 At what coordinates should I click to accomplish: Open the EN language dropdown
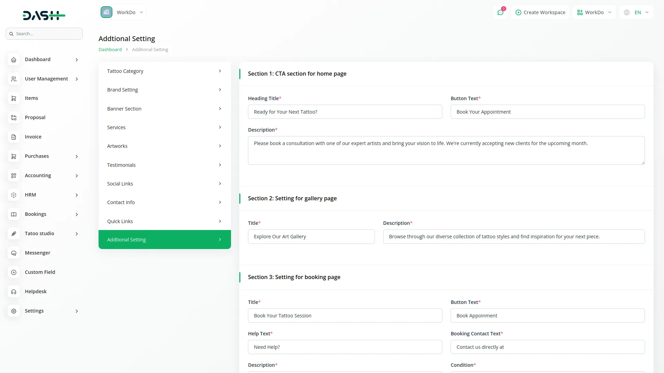pos(637,12)
